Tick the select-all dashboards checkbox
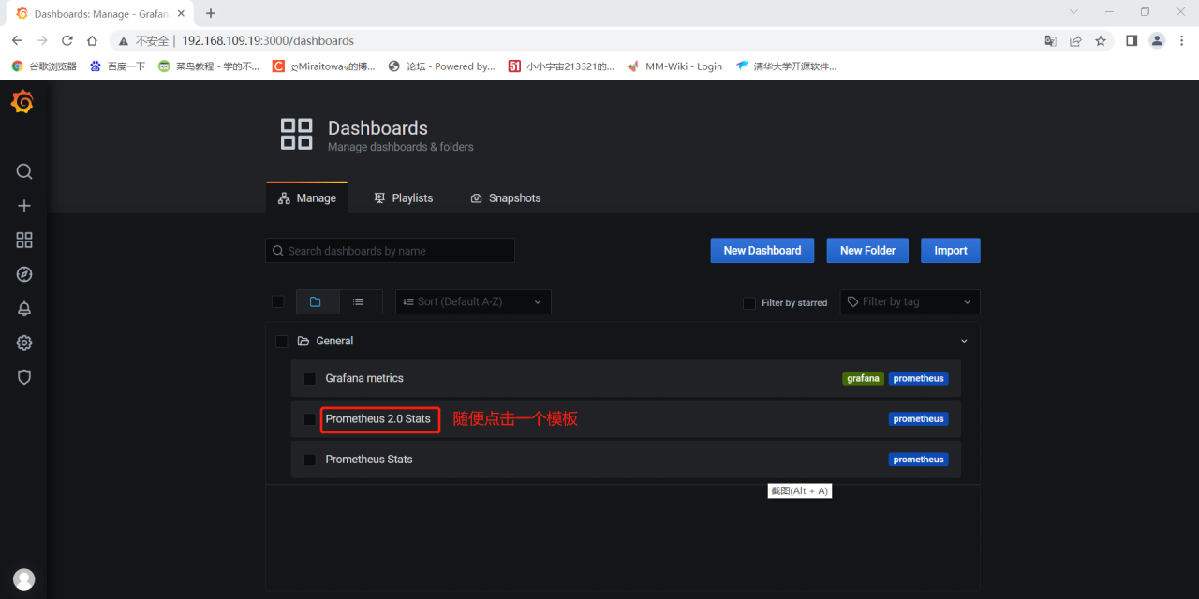The width and height of the screenshot is (1199, 599). (x=277, y=301)
